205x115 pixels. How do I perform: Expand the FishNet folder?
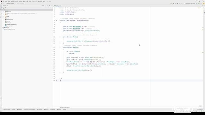pos(4,13)
